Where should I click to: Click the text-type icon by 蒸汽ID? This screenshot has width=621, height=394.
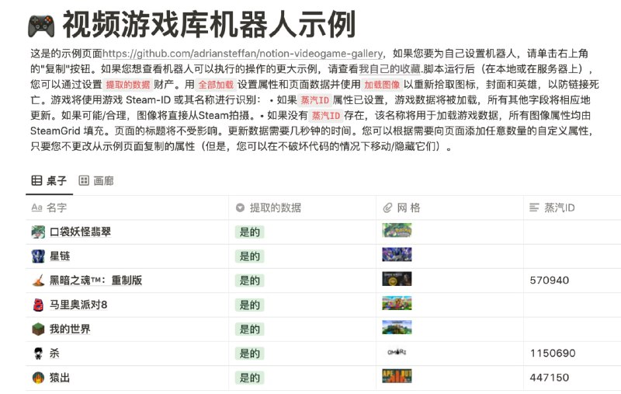coord(534,207)
